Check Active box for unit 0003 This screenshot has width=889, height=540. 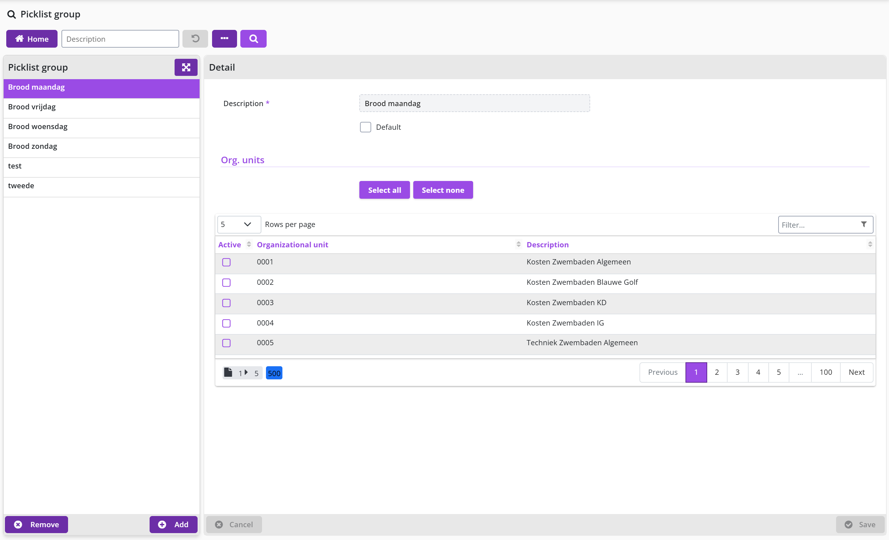coord(226,303)
